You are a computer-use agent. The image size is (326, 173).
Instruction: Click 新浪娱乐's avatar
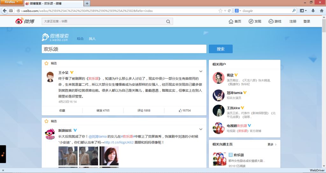50,134
